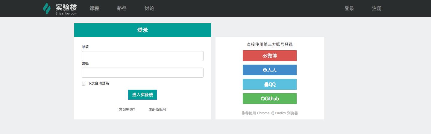Open the 路径 menu item
The image size is (431, 134).
tap(122, 9)
